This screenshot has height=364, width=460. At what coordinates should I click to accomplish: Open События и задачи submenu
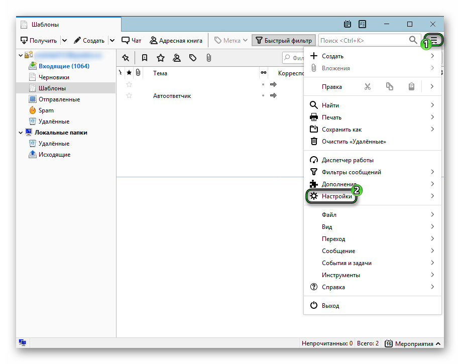372,263
